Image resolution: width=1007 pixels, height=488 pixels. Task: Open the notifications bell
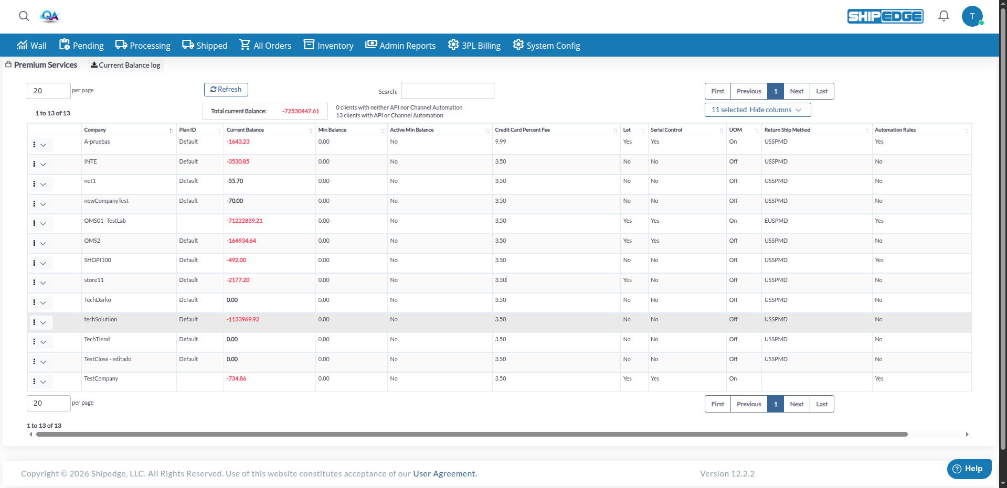tap(944, 16)
